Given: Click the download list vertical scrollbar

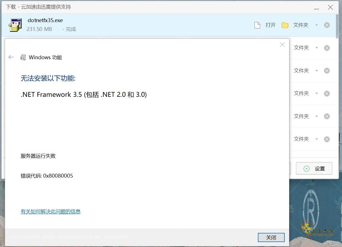Looking at the screenshot, I should point(337,26).
